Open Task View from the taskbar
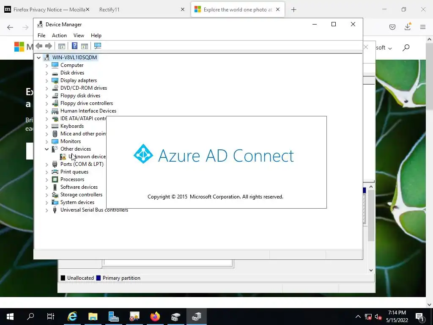 pyautogui.click(x=51, y=316)
